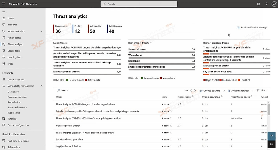Image resolution: width=278 pixels, height=150 pixels.
Task: Click the Learning hub icon
Action: (x=4, y=57)
